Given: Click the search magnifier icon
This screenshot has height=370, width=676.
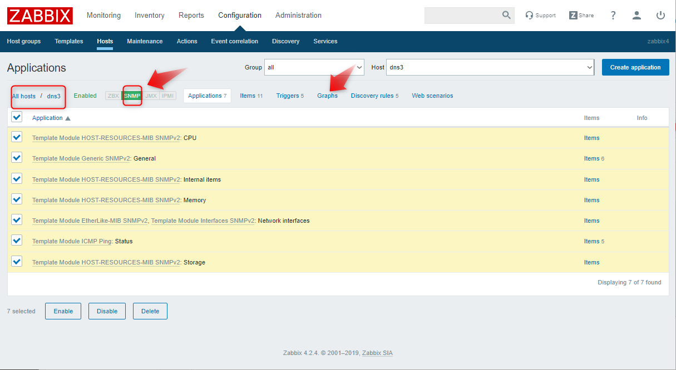Looking at the screenshot, I should [x=506, y=16].
